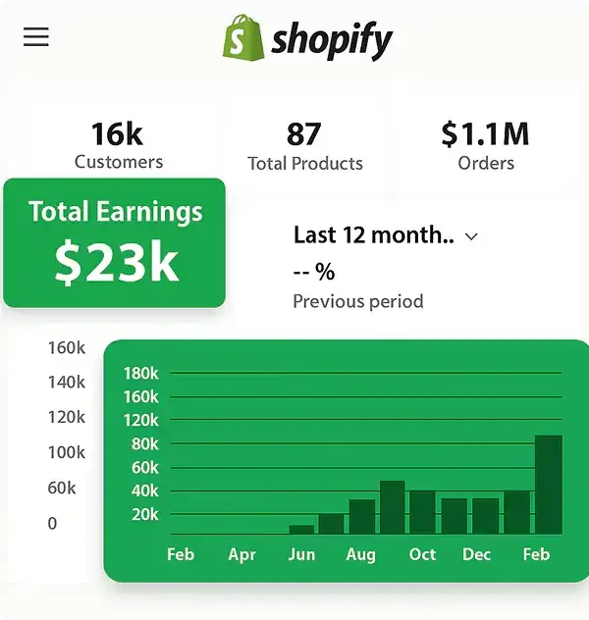Select the Last 12 months period selector

pyautogui.click(x=372, y=235)
